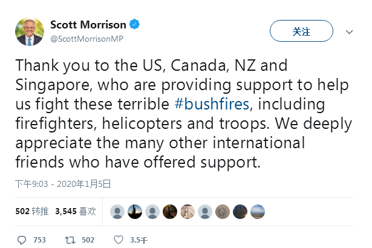Click the last liker avatar with beach scene
The height and width of the screenshot is (248, 372).
[257, 211]
